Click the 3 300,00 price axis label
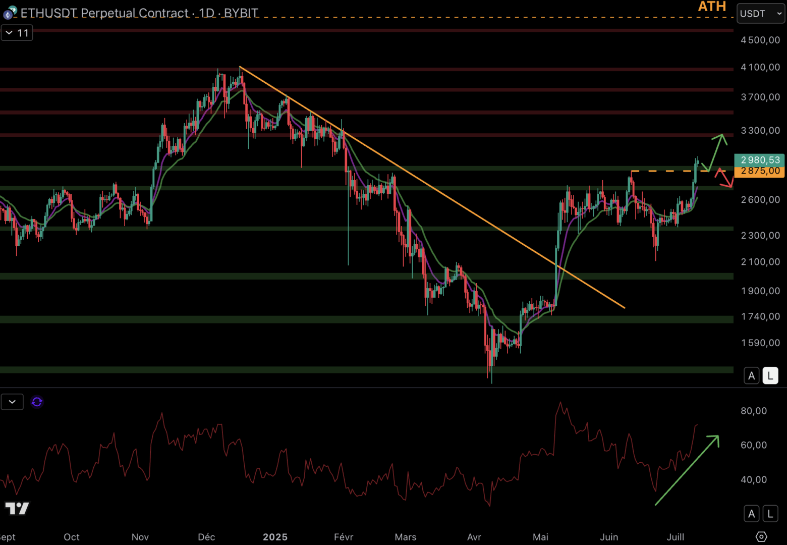Screen dimensions: 787x545 coord(760,131)
